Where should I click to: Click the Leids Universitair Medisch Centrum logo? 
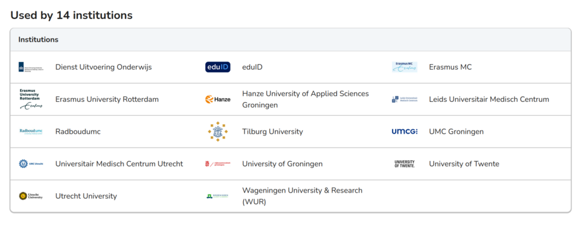coord(405,99)
